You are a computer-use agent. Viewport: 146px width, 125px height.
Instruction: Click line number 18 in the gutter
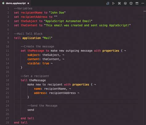(x=7, y=80)
